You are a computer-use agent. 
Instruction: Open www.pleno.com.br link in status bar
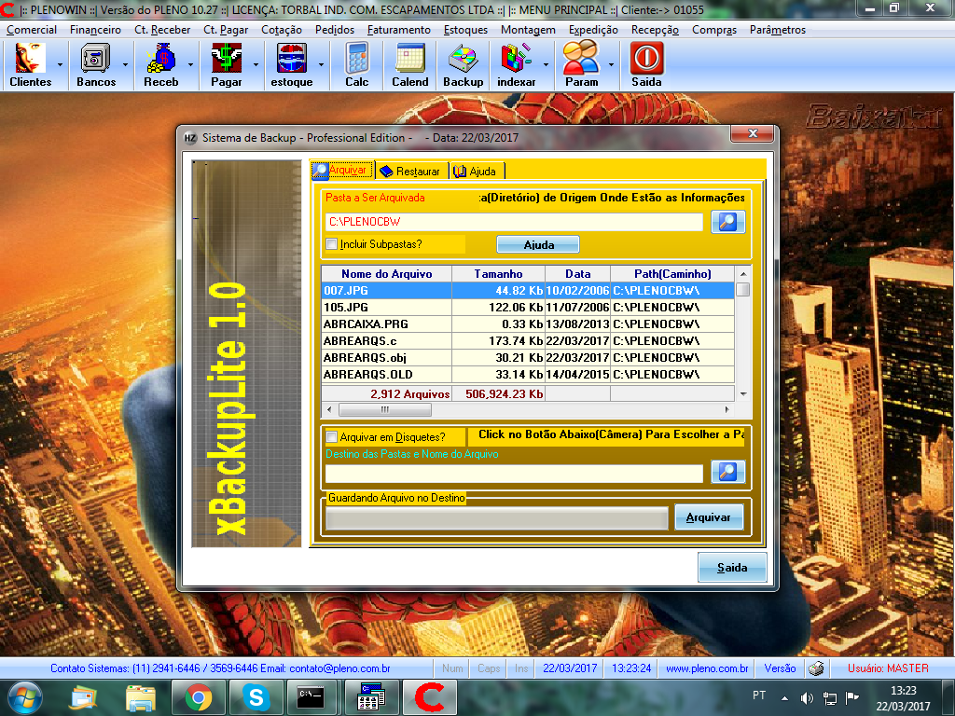(x=707, y=668)
